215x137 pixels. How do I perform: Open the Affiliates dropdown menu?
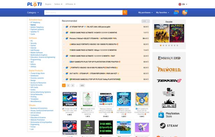coord(70,4)
